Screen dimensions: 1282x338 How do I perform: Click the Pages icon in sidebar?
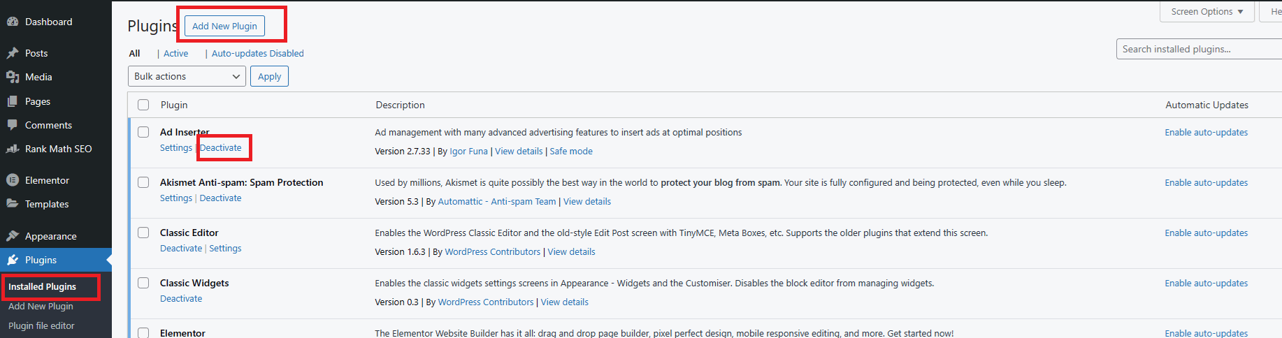[x=13, y=101]
